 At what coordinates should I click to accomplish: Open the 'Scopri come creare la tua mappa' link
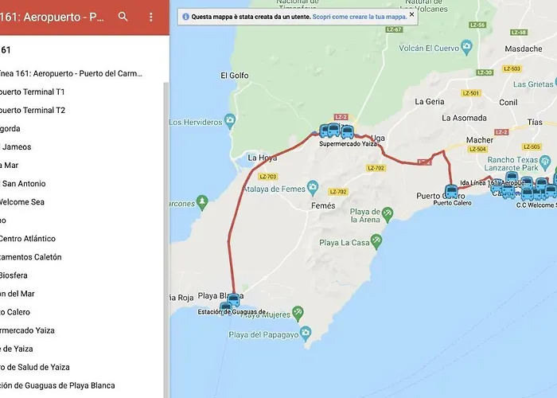pos(359,16)
